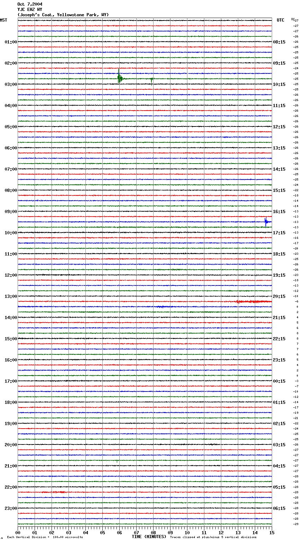Select the 15:00 MST row label

[x=11, y=339]
